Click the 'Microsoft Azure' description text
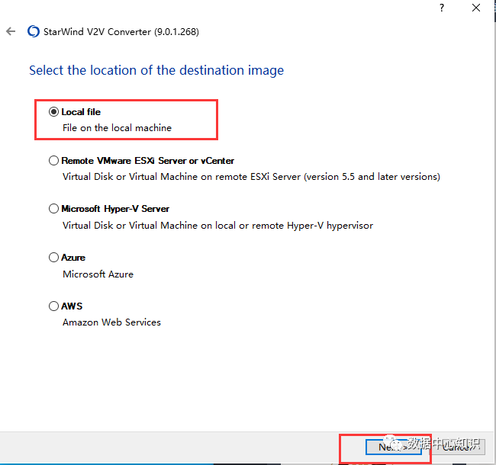Screen dimensions: 496x465 click(98, 274)
